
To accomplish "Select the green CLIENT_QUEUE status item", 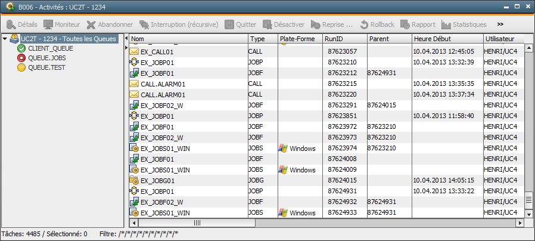I will point(21,48).
